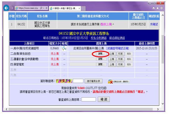Click the 0.39MB file size text
Viewport: 169px width, 114px height.
(55, 48)
